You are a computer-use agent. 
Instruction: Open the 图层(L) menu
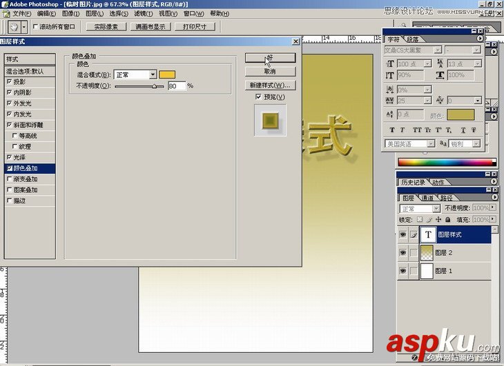click(x=95, y=14)
